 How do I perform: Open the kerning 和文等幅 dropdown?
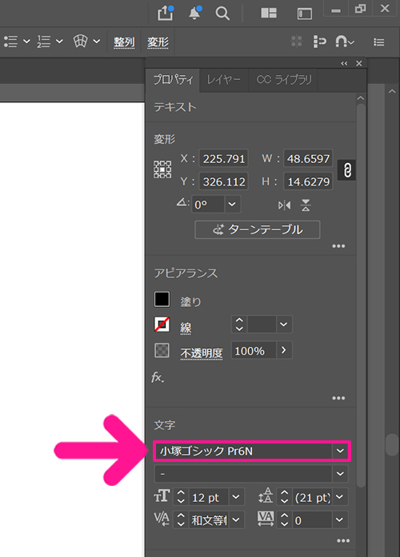point(236,520)
